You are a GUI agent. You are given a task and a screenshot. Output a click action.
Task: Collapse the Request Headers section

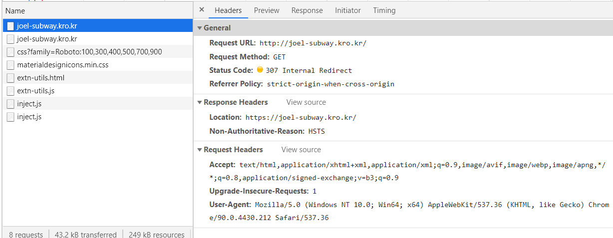pos(200,150)
